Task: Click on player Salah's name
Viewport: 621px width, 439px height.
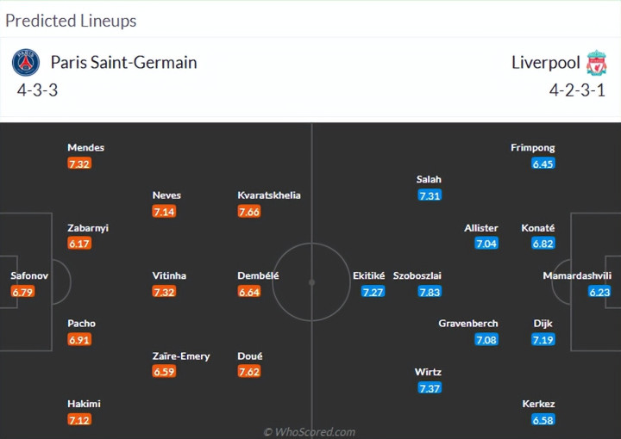Action: click(429, 180)
